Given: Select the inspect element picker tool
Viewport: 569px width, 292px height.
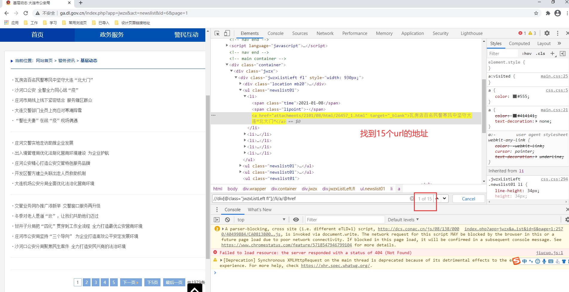Looking at the screenshot, I should pos(217,33).
